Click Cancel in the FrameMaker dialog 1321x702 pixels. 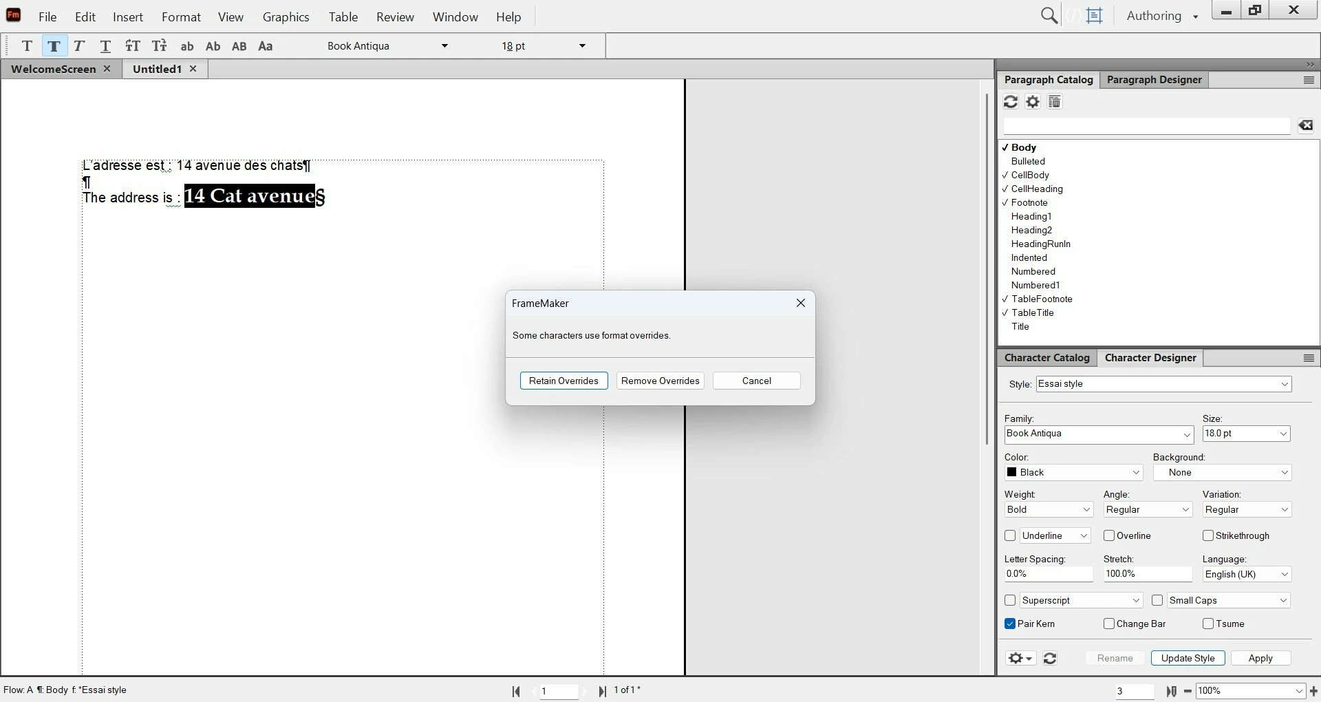click(756, 381)
